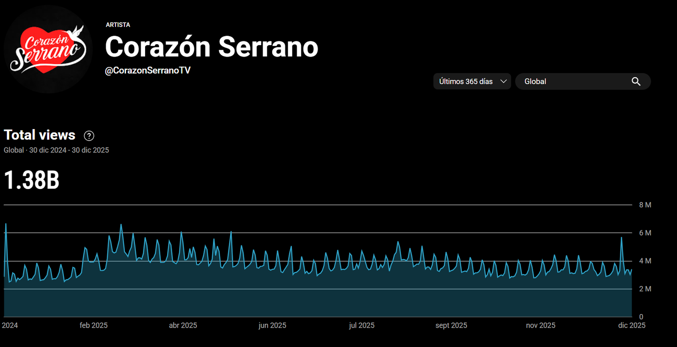This screenshot has width=677, height=347.
Task: Expand the chevron beside Últimos 365 días
Action: [504, 81]
